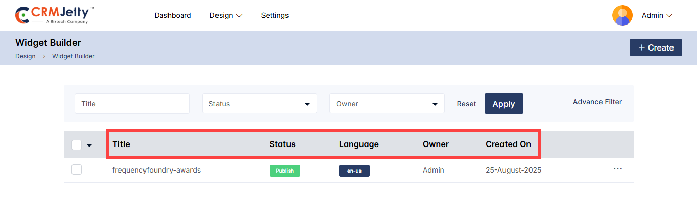The width and height of the screenshot is (697, 219).
Task: Click the en-us language badge
Action: 354,171
